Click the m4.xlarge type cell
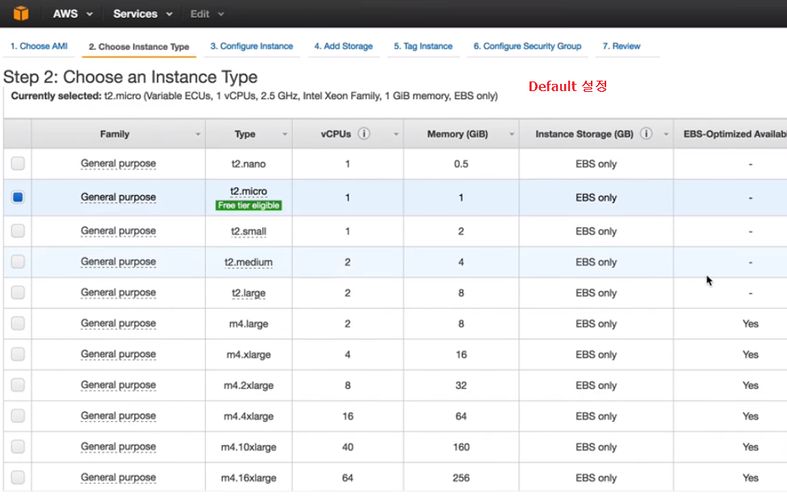Image resolution: width=787 pixels, height=496 pixels. point(249,355)
